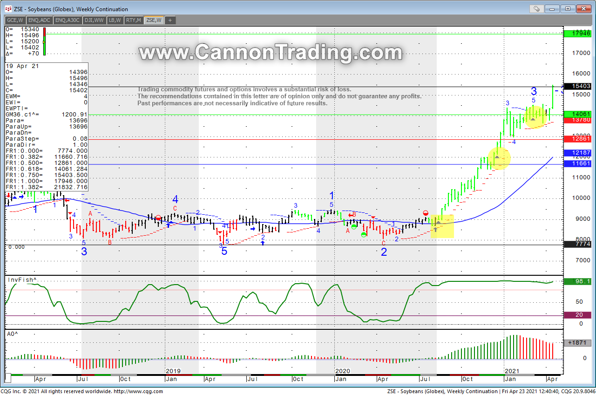Click the blue up arrow near August 2019

pyautogui.click(x=263, y=243)
